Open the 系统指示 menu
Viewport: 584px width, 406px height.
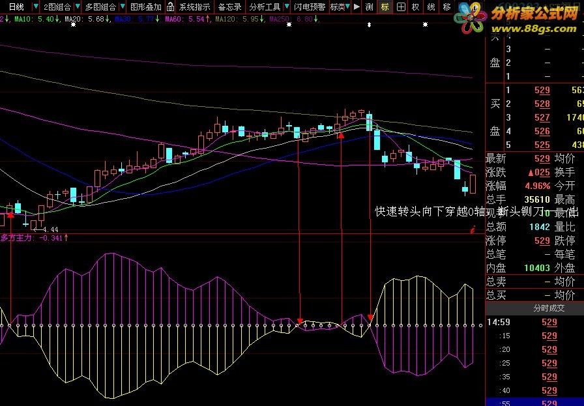point(194,7)
